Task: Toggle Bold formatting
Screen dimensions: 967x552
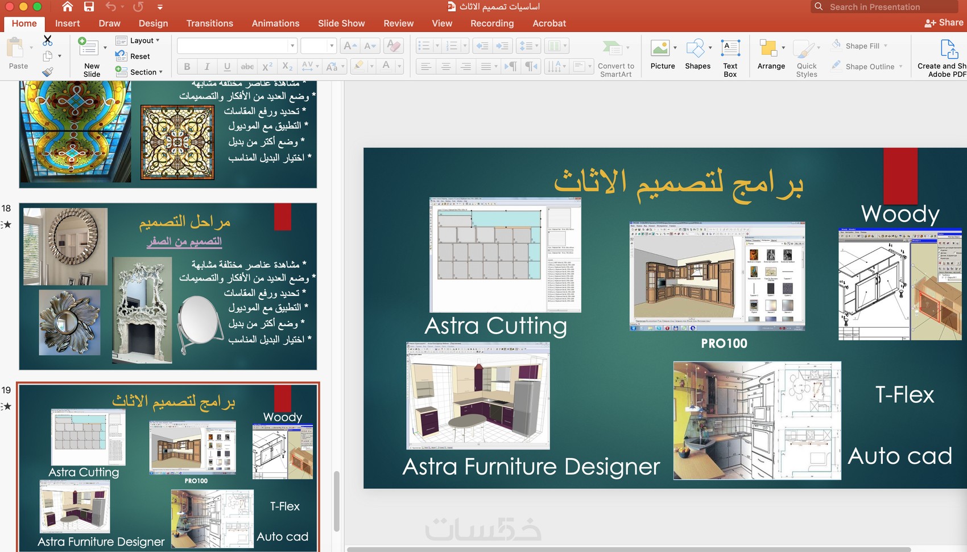Action: [187, 67]
